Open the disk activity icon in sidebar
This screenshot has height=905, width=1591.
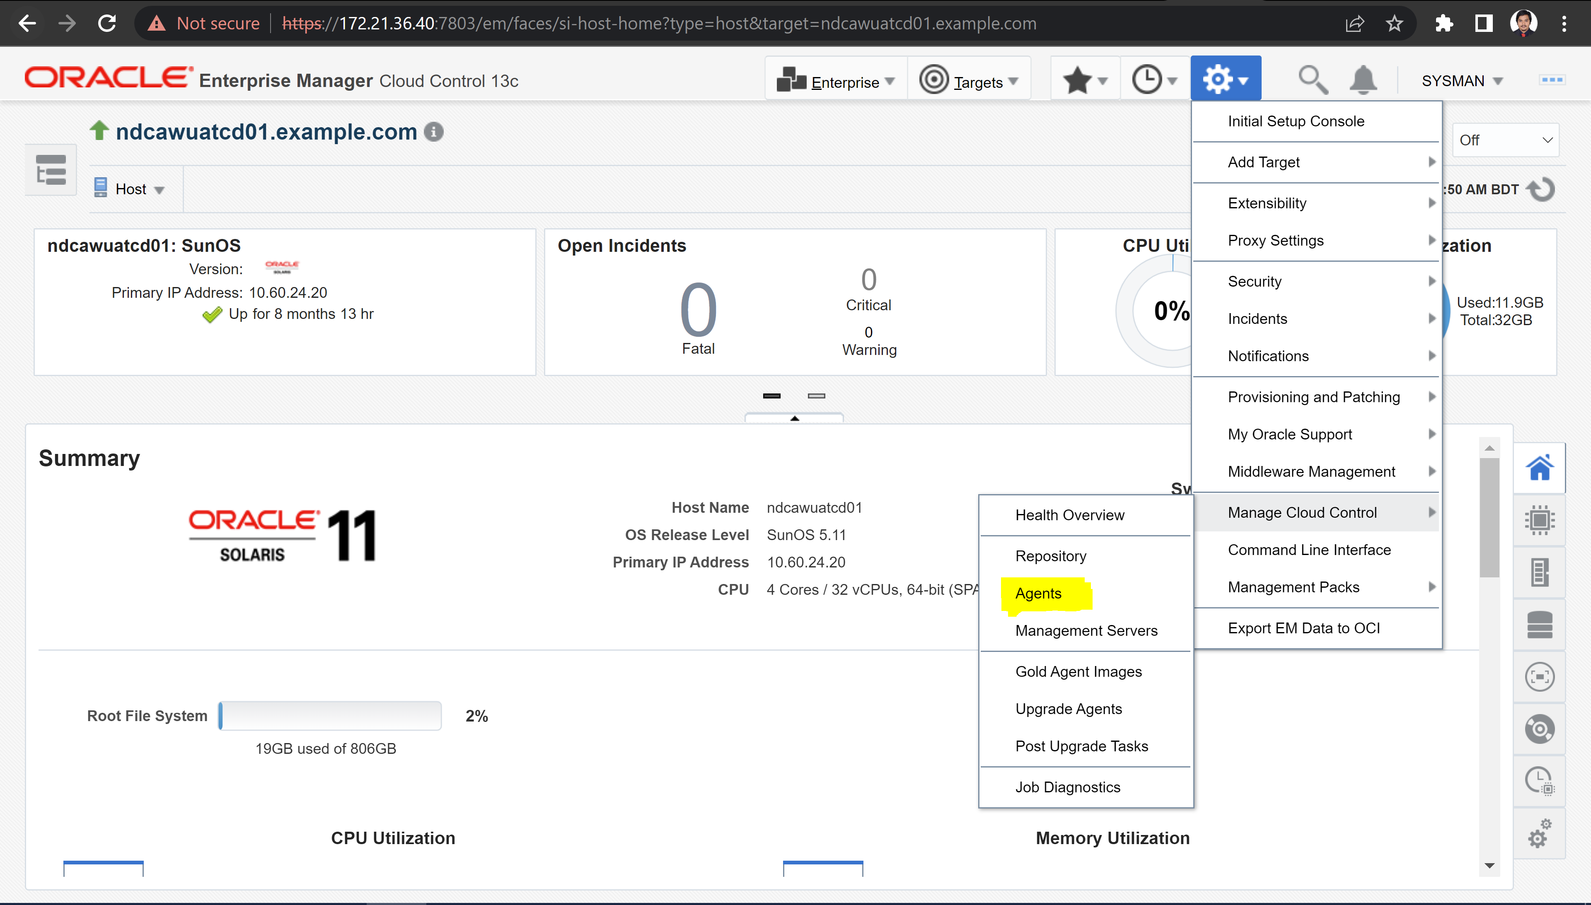1539,729
